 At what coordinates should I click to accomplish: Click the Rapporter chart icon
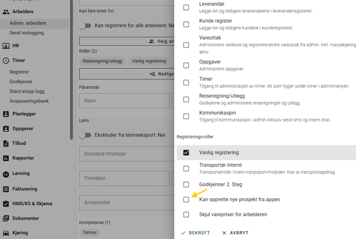pyautogui.click(x=6, y=158)
